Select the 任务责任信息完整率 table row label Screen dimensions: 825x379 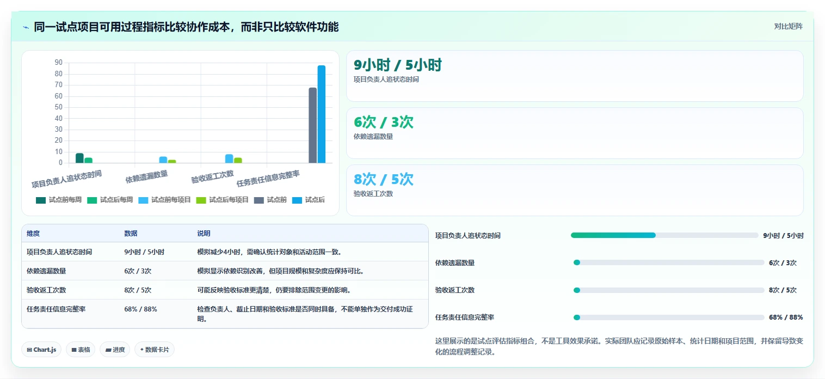[56, 309]
